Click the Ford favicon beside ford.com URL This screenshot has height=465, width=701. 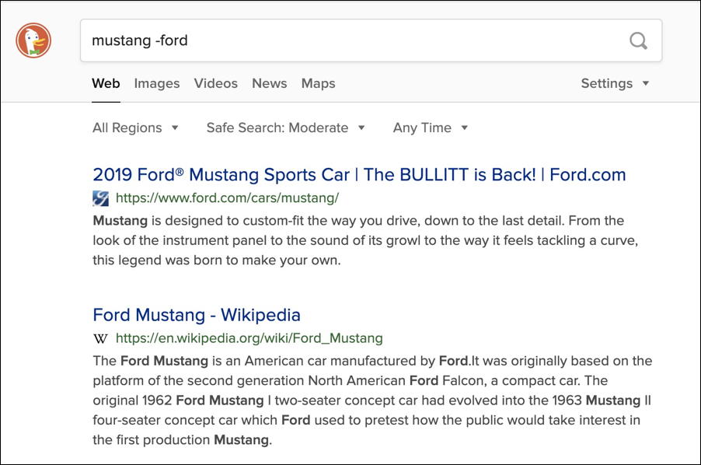pos(100,198)
